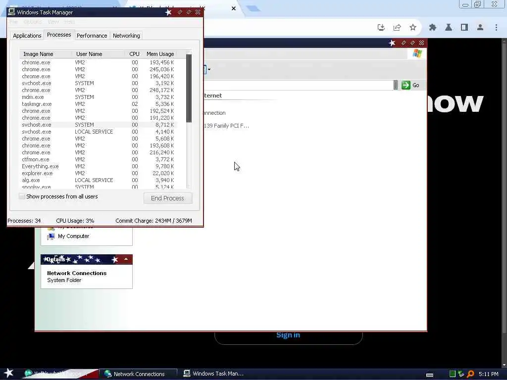Select the Processes tab
This screenshot has height=380, width=507.
point(59,35)
